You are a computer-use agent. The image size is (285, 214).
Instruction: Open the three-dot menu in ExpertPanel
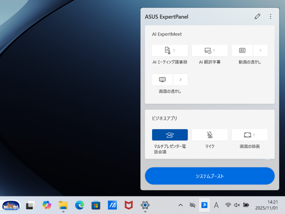point(270,16)
